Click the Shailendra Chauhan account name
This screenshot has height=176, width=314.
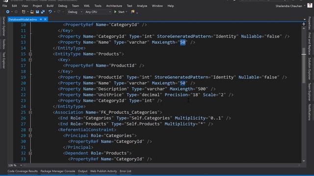pos(288,6)
